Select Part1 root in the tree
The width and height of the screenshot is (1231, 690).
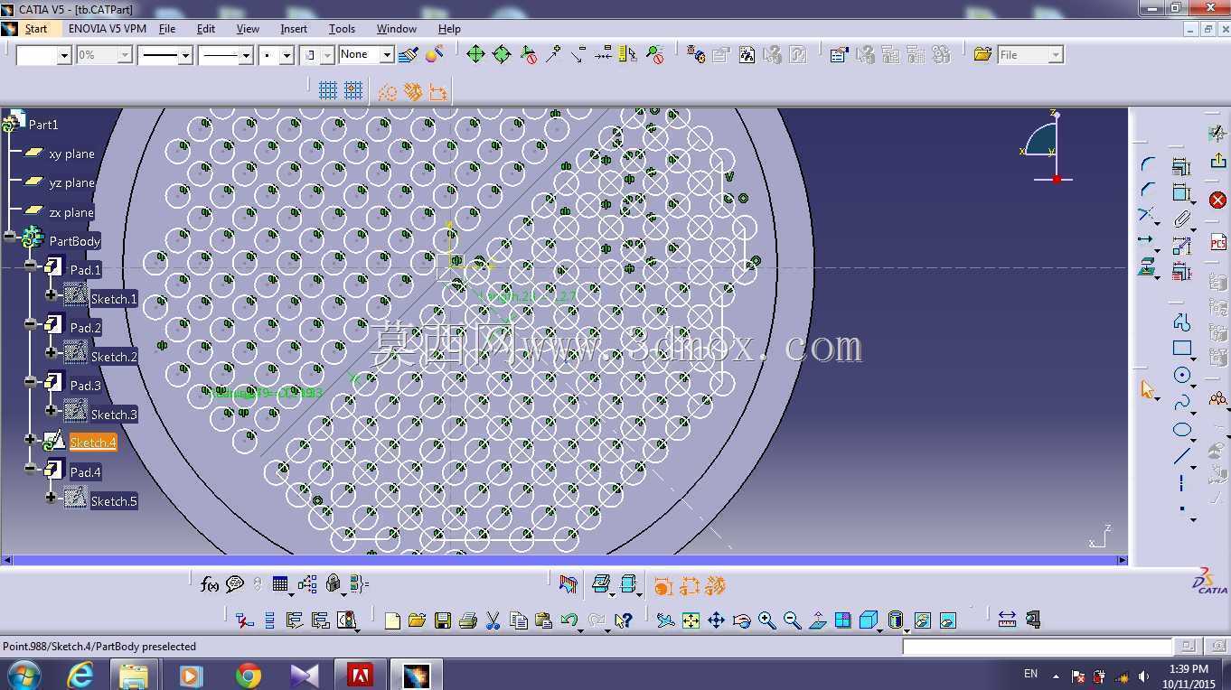pos(43,125)
